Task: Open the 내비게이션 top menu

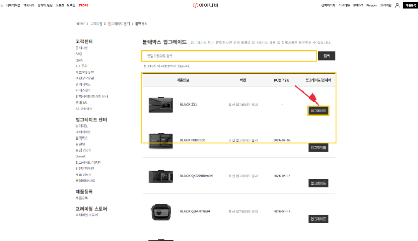Action: click(14, 5)
